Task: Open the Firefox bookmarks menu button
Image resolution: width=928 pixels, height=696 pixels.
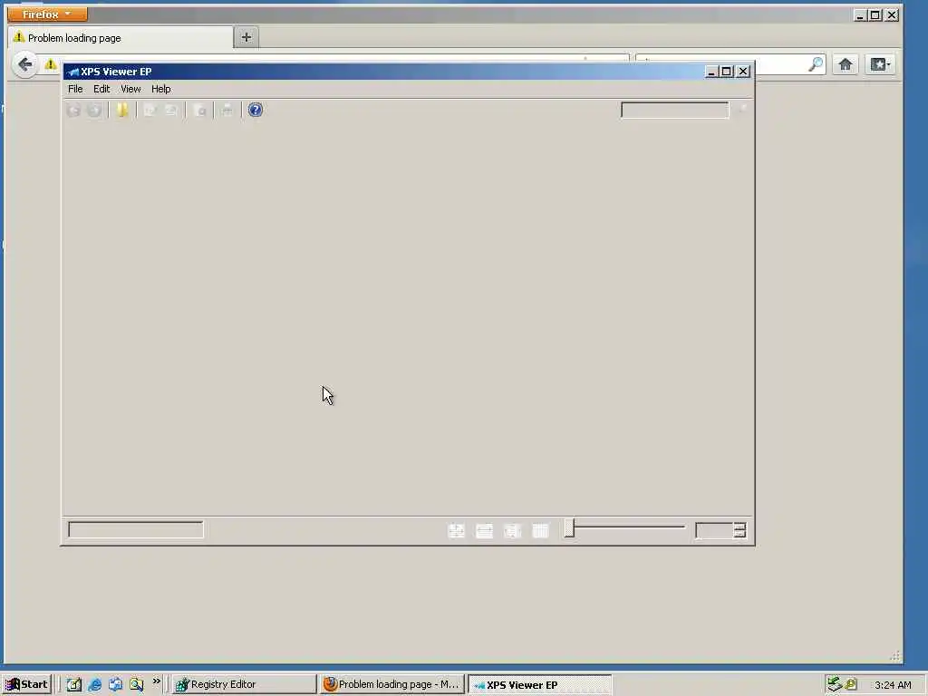Action: pyautogui.click(x=880, y=64)
